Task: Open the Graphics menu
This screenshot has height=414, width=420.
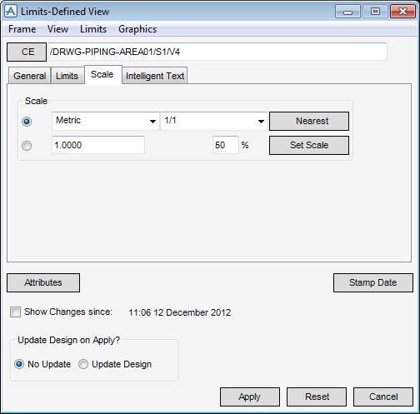Action: [x=137, y=29]
